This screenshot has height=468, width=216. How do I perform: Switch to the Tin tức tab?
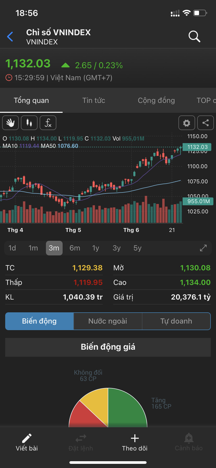click(x=94, y=101)
